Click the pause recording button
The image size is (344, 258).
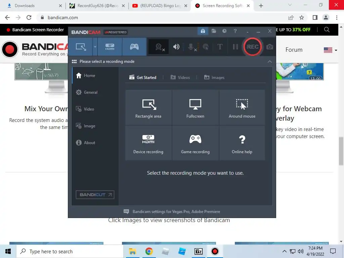(235, 47)
